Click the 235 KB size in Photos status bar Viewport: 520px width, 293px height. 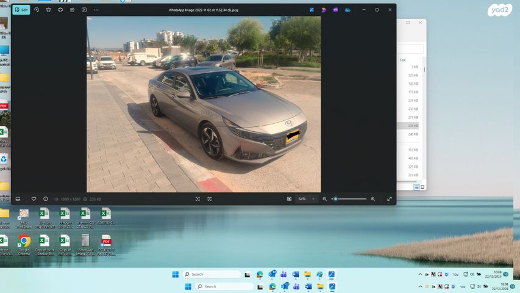pos(96,200)
